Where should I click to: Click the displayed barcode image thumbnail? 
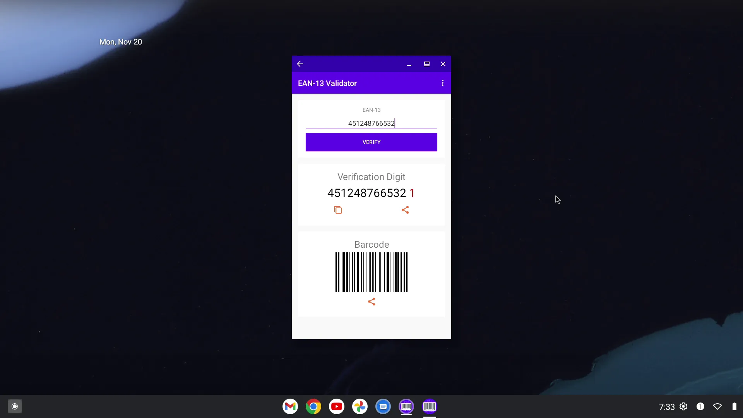[371, 272]
